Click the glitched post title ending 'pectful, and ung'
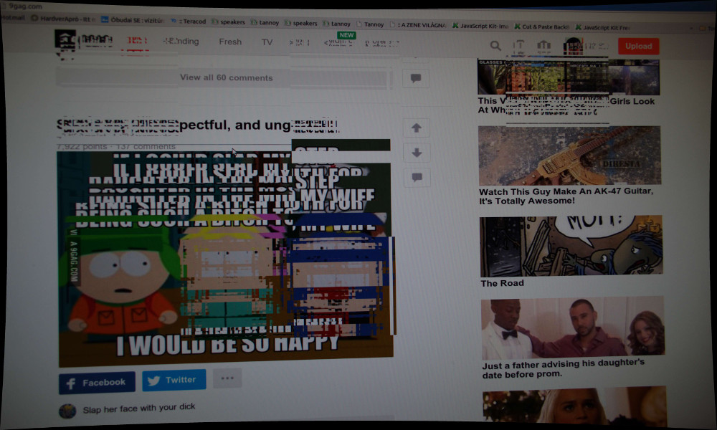This screenshot has height=430, width=717. coord(198,125)
